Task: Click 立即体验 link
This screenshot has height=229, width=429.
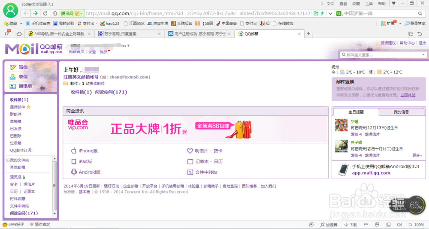Action: pyautogui.click(x=408, y=95)
